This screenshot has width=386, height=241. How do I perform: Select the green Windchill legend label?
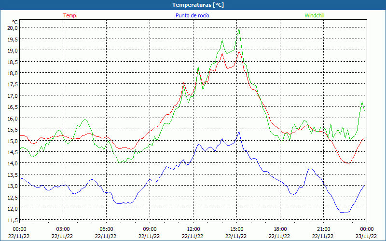click(x=315, y=15)
